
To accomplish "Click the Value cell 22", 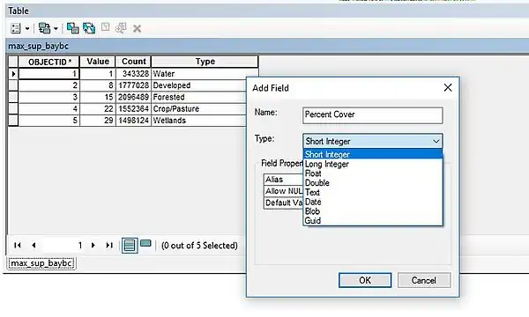I will click(98, 109).
